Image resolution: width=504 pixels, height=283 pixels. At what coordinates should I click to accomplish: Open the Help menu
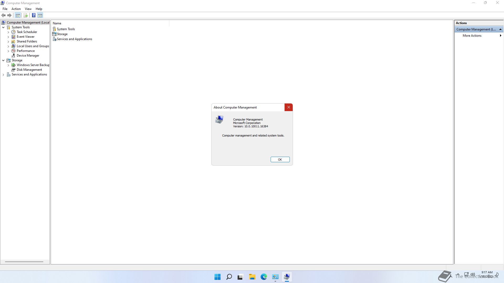[39, 9]
